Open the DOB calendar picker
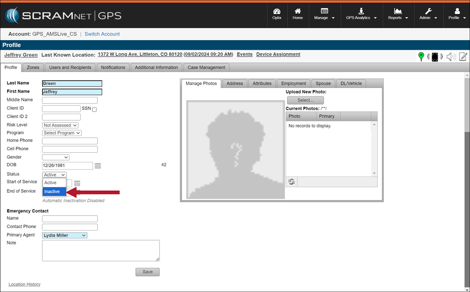The width and height of the screenshot is (470, 292). tap(98, 166)
